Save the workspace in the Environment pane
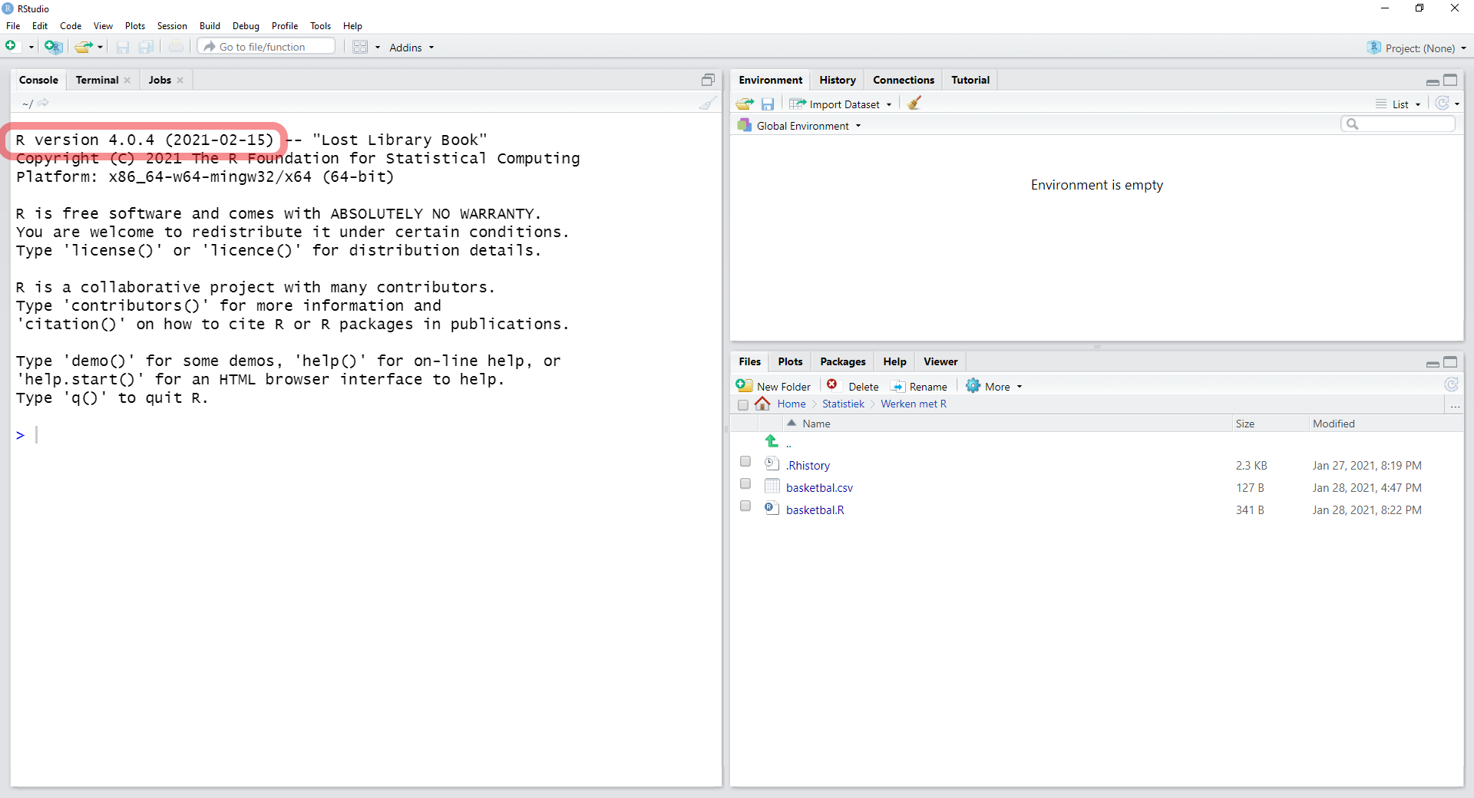Image resolution: width=1474 pixels, height=798 pixels. [767, 103]
